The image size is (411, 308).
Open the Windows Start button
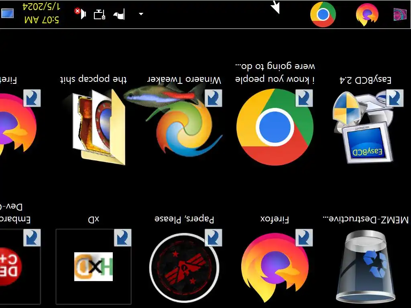click(400, 14)
